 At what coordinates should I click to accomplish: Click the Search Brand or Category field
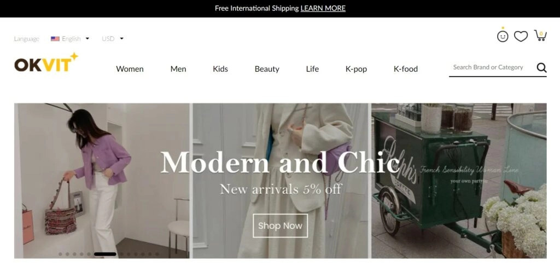(x=492, y=67)
